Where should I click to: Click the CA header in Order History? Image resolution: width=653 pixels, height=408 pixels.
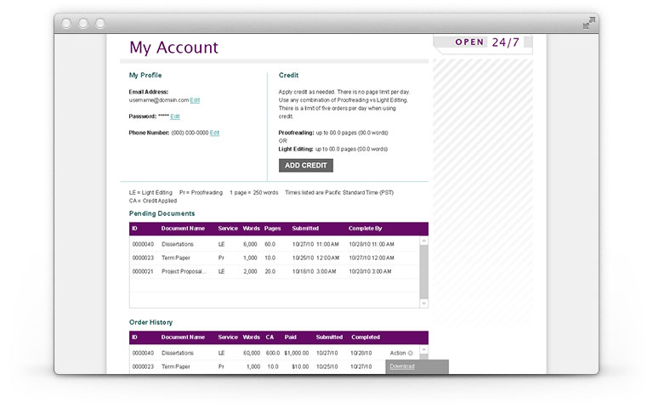pyautogui.click(x=270, y=337)
